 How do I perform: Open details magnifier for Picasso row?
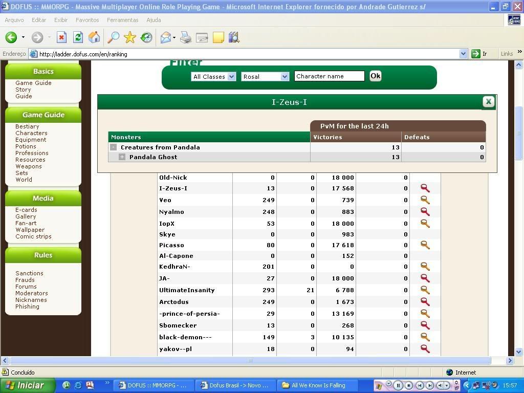[x=425, y=245]
